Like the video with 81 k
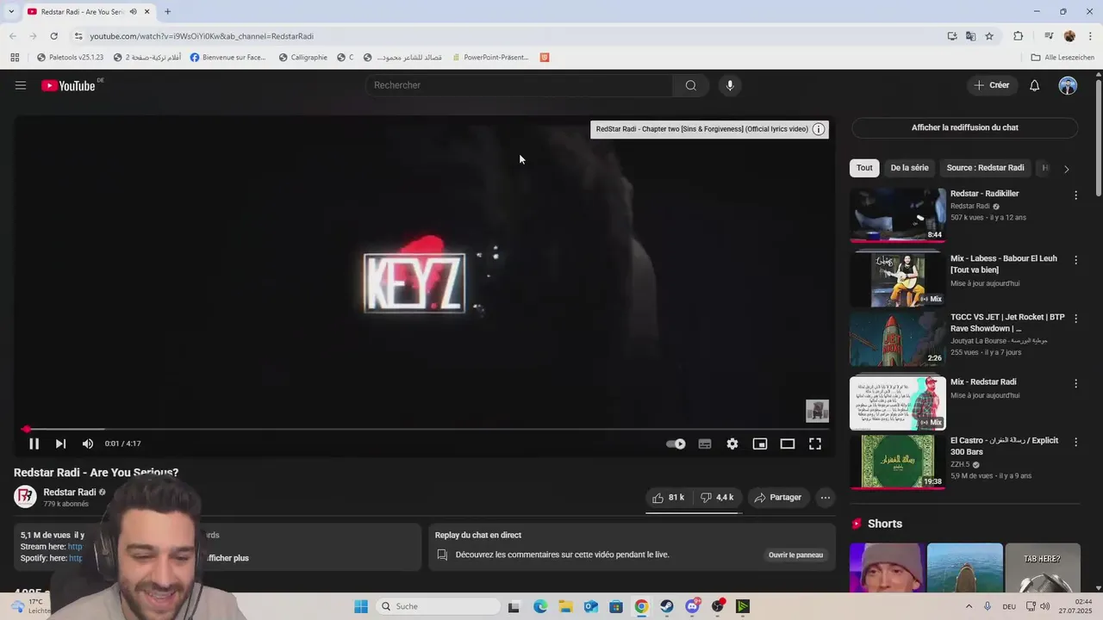 (x=669, y=498)
